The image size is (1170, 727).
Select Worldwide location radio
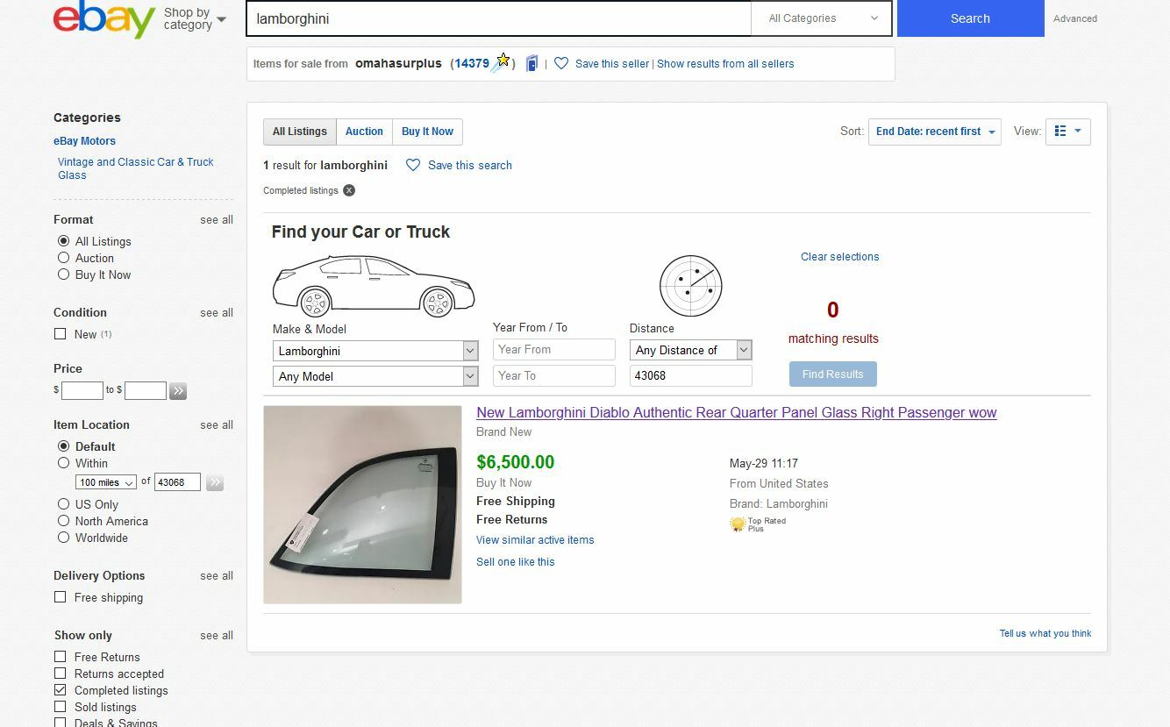(63, 538)
